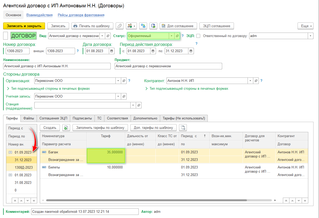
Task: Expand the Ответственный по договору dropdown
Action: [x=310, y=36]
